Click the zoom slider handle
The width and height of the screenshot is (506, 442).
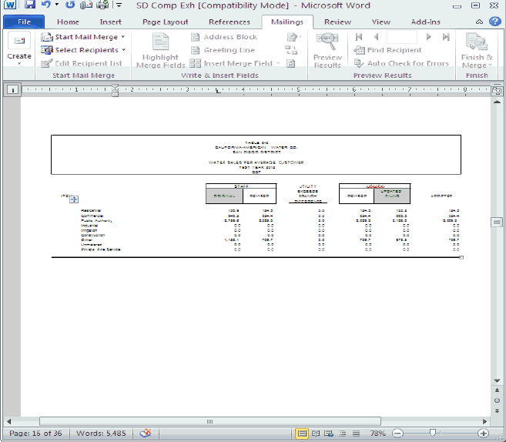434,434
